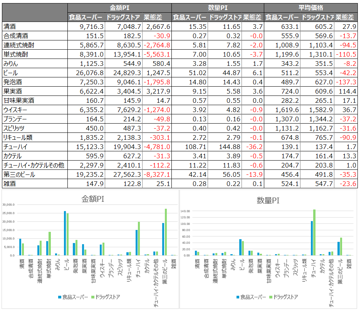Select the 数量PI table header cell
Screen dimensions: 359x310
tap(218, 8)
